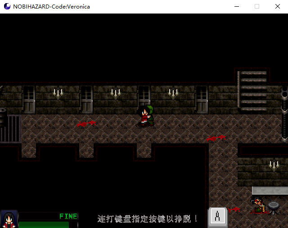Screen dimensions: 288x228
Task: Click the zombie feeding on a body
Action: pos(259,205)
